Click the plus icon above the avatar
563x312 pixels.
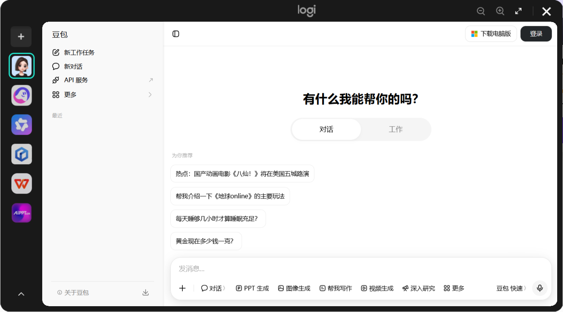(x=21, y=37)
